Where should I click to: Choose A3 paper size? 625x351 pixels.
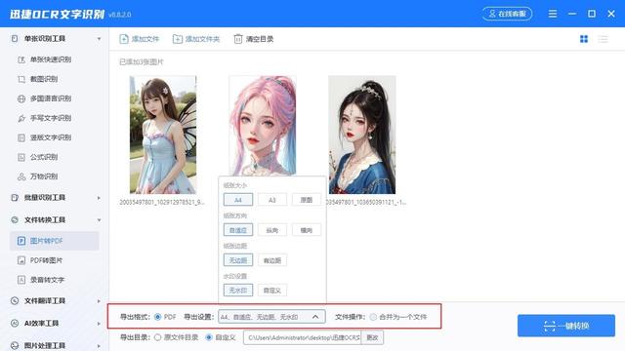[272, 200]
